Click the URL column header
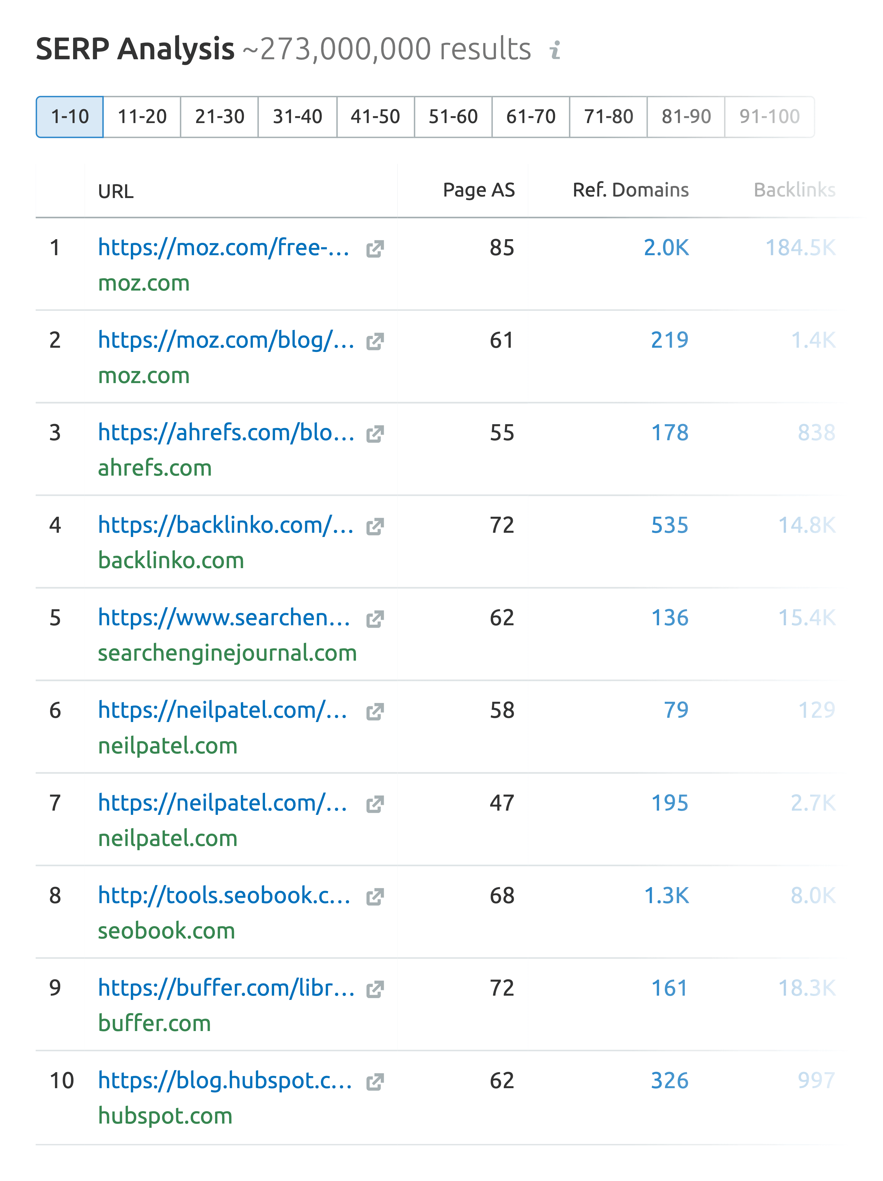The image size is (883, 1181). tap(116, 192)
